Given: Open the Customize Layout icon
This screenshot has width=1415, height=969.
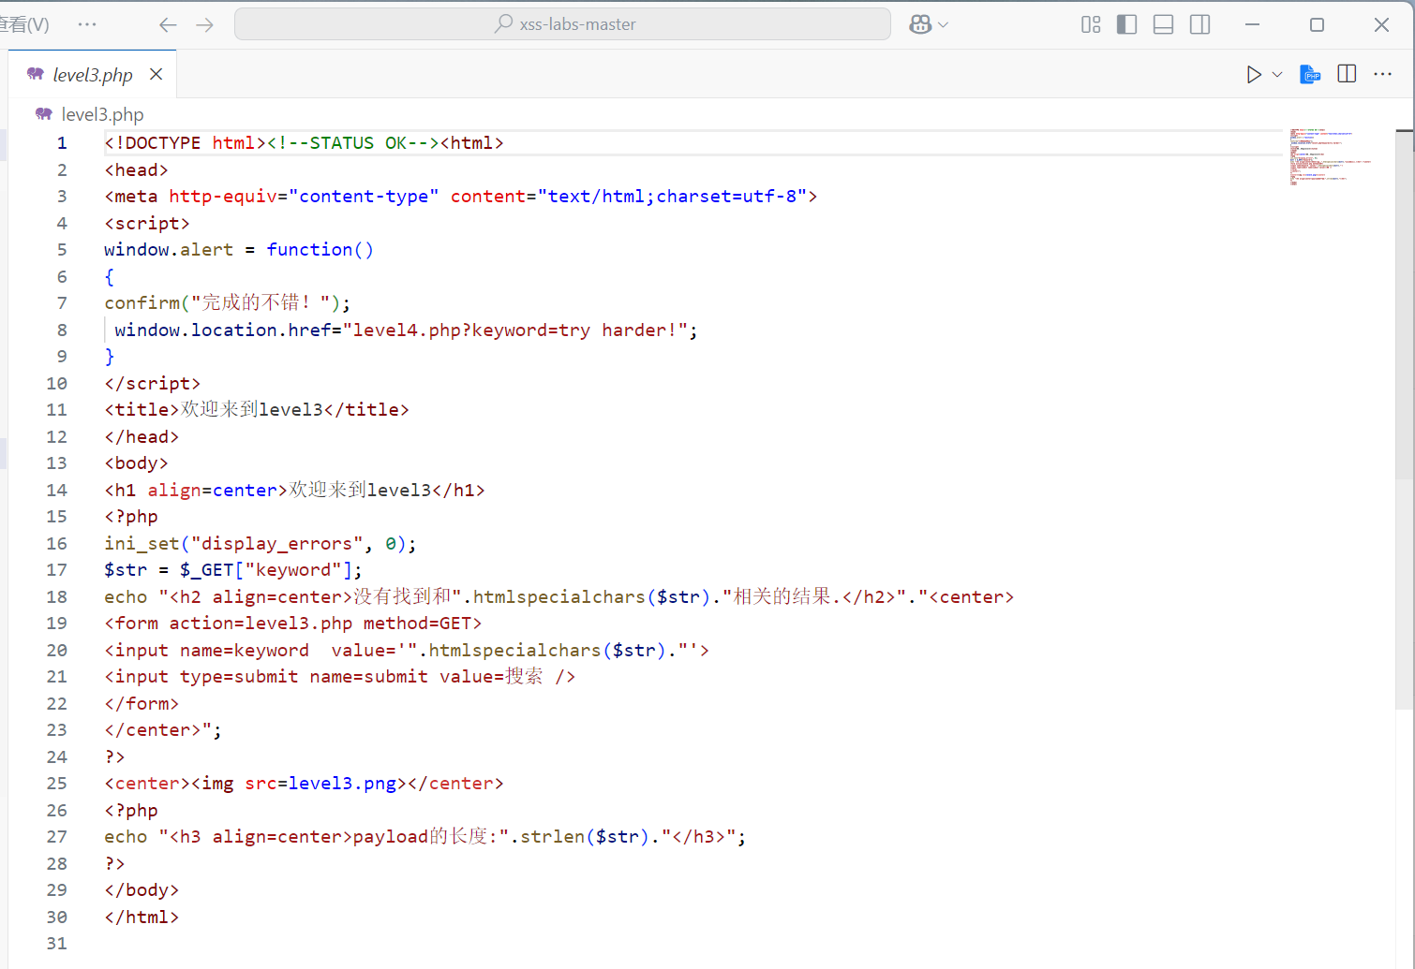Looking at the screenshot, I should 1091,24.
